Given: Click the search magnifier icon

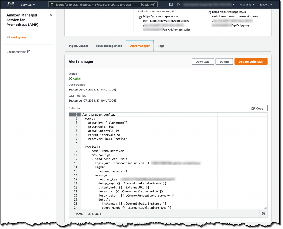Looking at the screenshot, I should 52,4.
